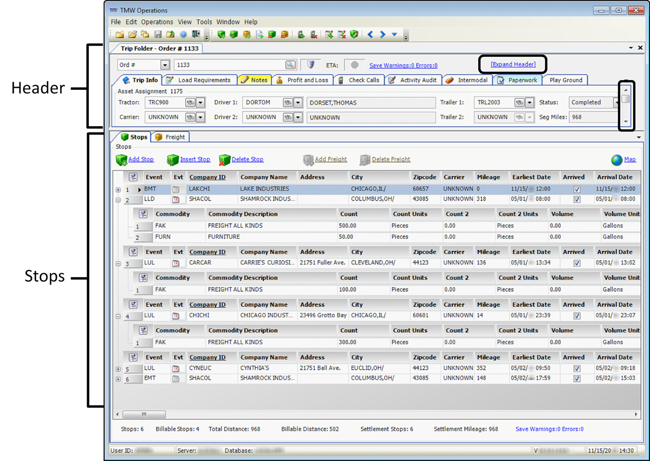This screenshot has height=461, width=650.
Task: Click the shield icon beside ETA
Action: click(311, 65)
